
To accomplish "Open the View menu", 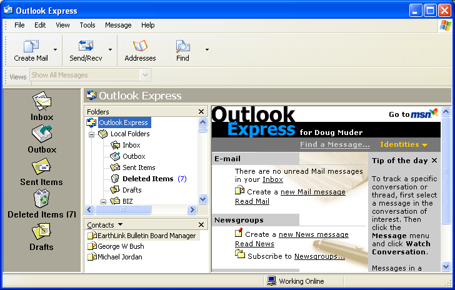I will click(62, 25).
